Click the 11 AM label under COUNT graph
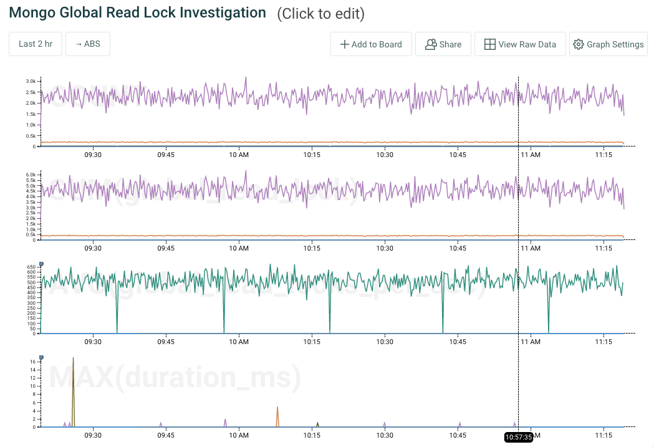This screenshot has height=447, width=654. coord(531,155)
